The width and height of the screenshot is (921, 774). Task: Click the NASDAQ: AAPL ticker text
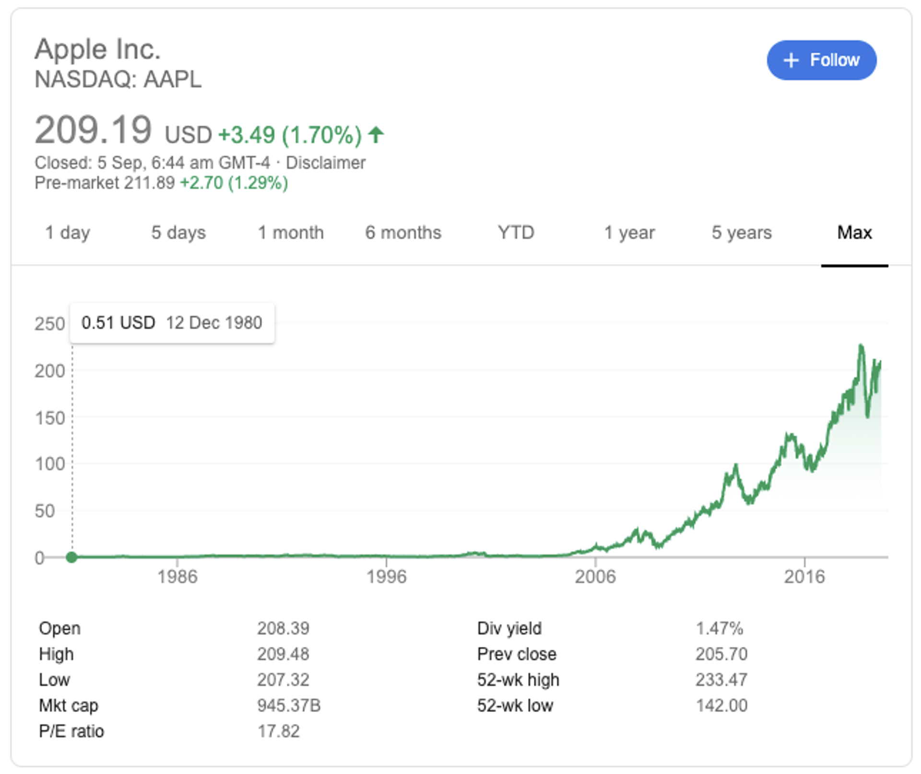pyautogui.click(x=118, y=79)
